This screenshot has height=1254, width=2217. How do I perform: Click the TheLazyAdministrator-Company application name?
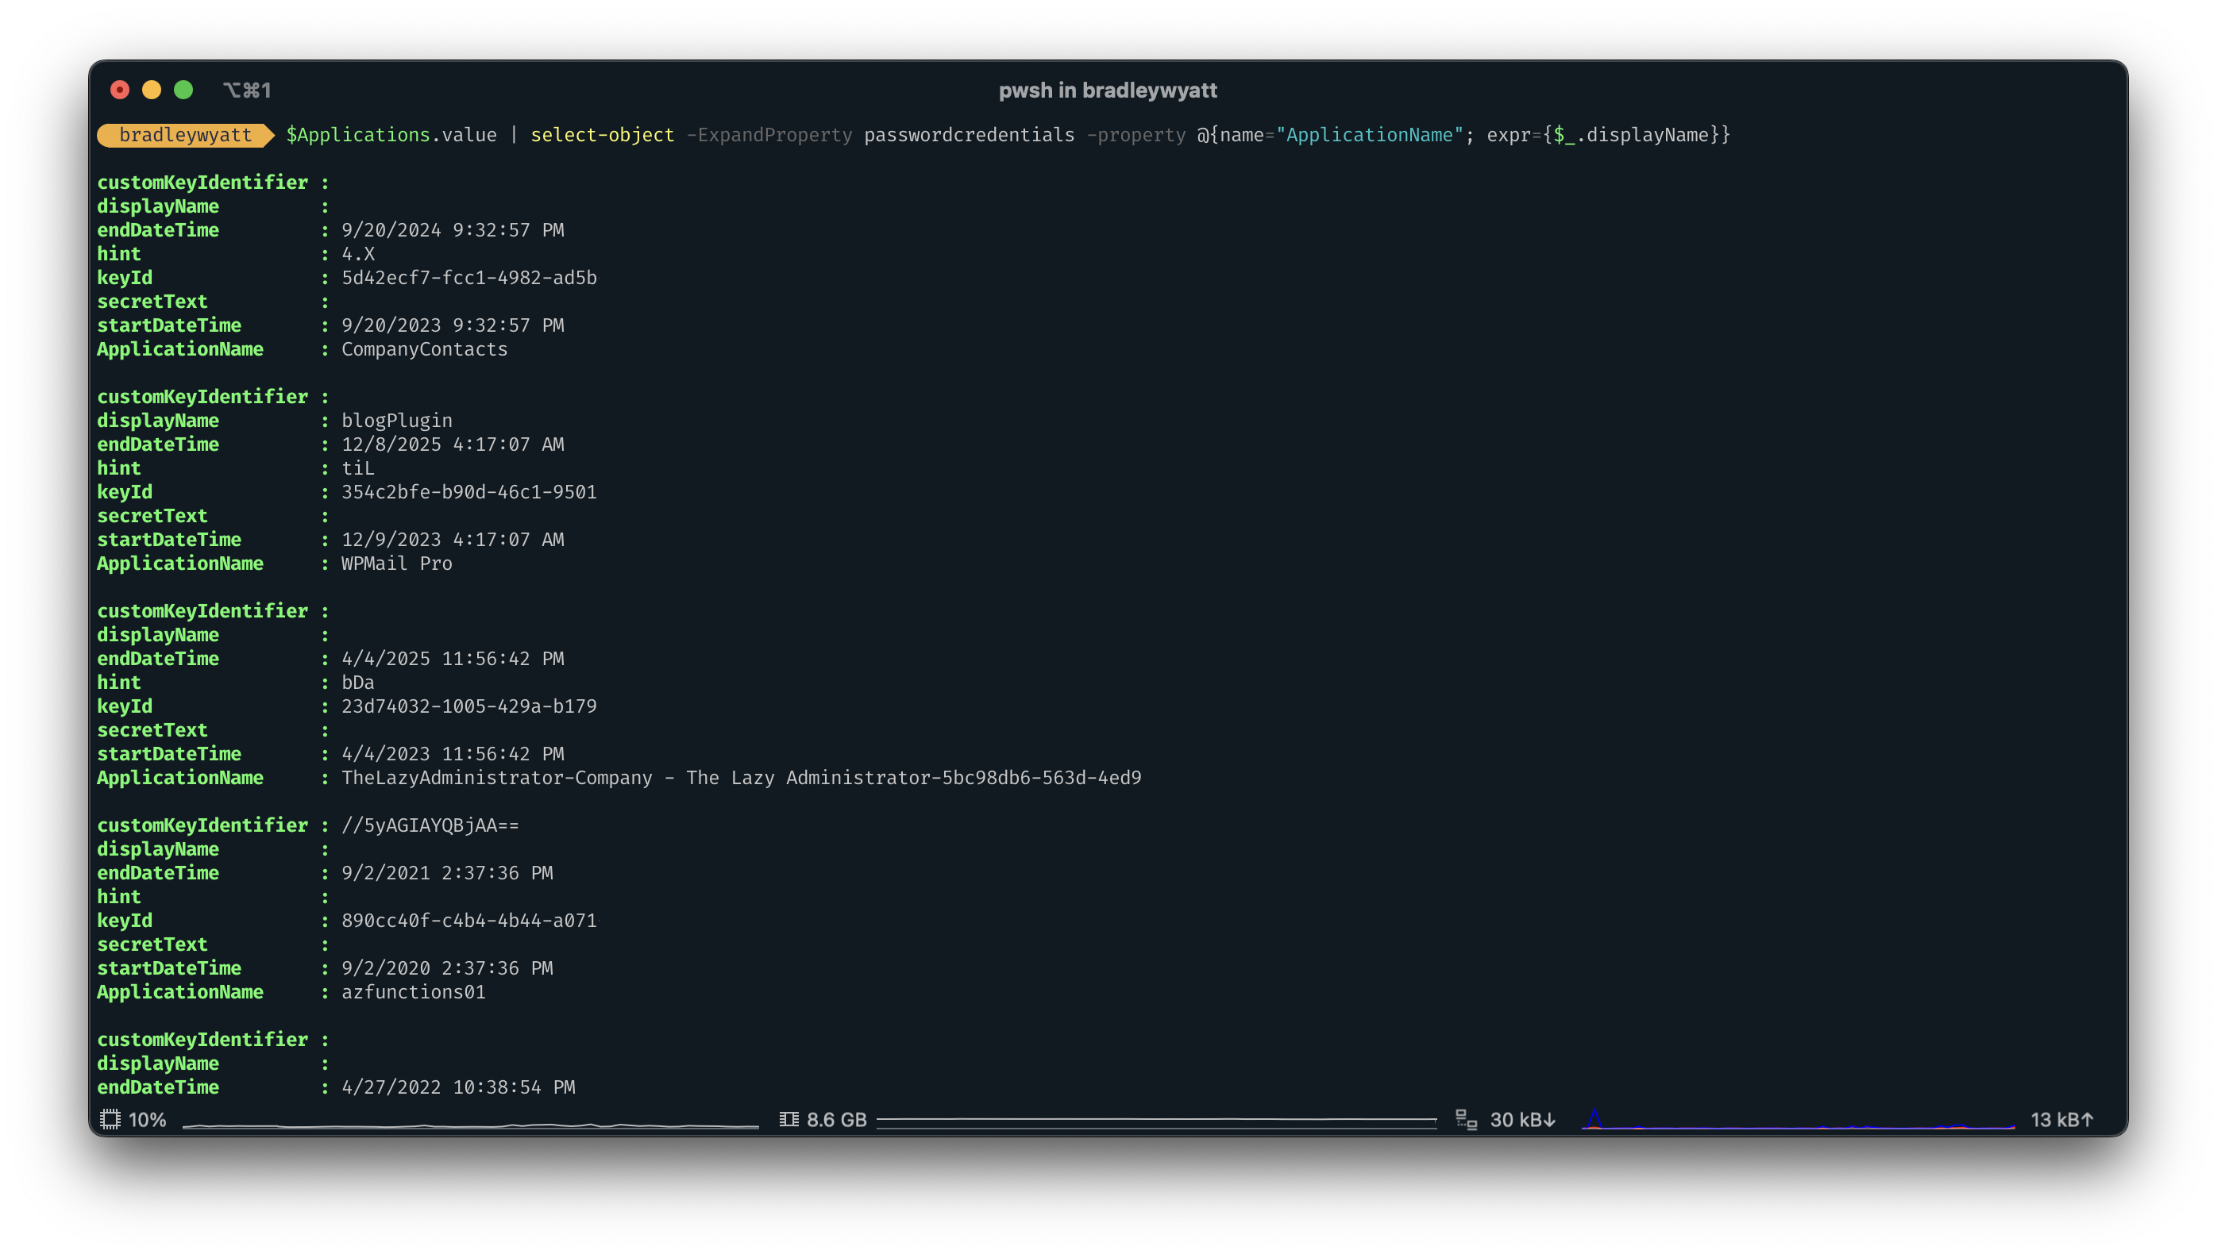pos(742,778)
